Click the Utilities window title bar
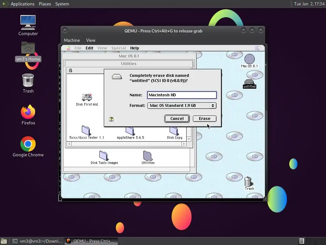This screenshot has height=245, width=326. [x=129, y=63]
